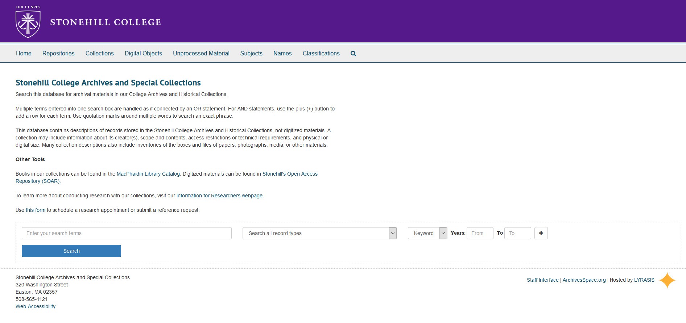Viewport: 686px width, 323px height.
Task: Open the Keyword field type dropdown
Action: coord(427,233)
